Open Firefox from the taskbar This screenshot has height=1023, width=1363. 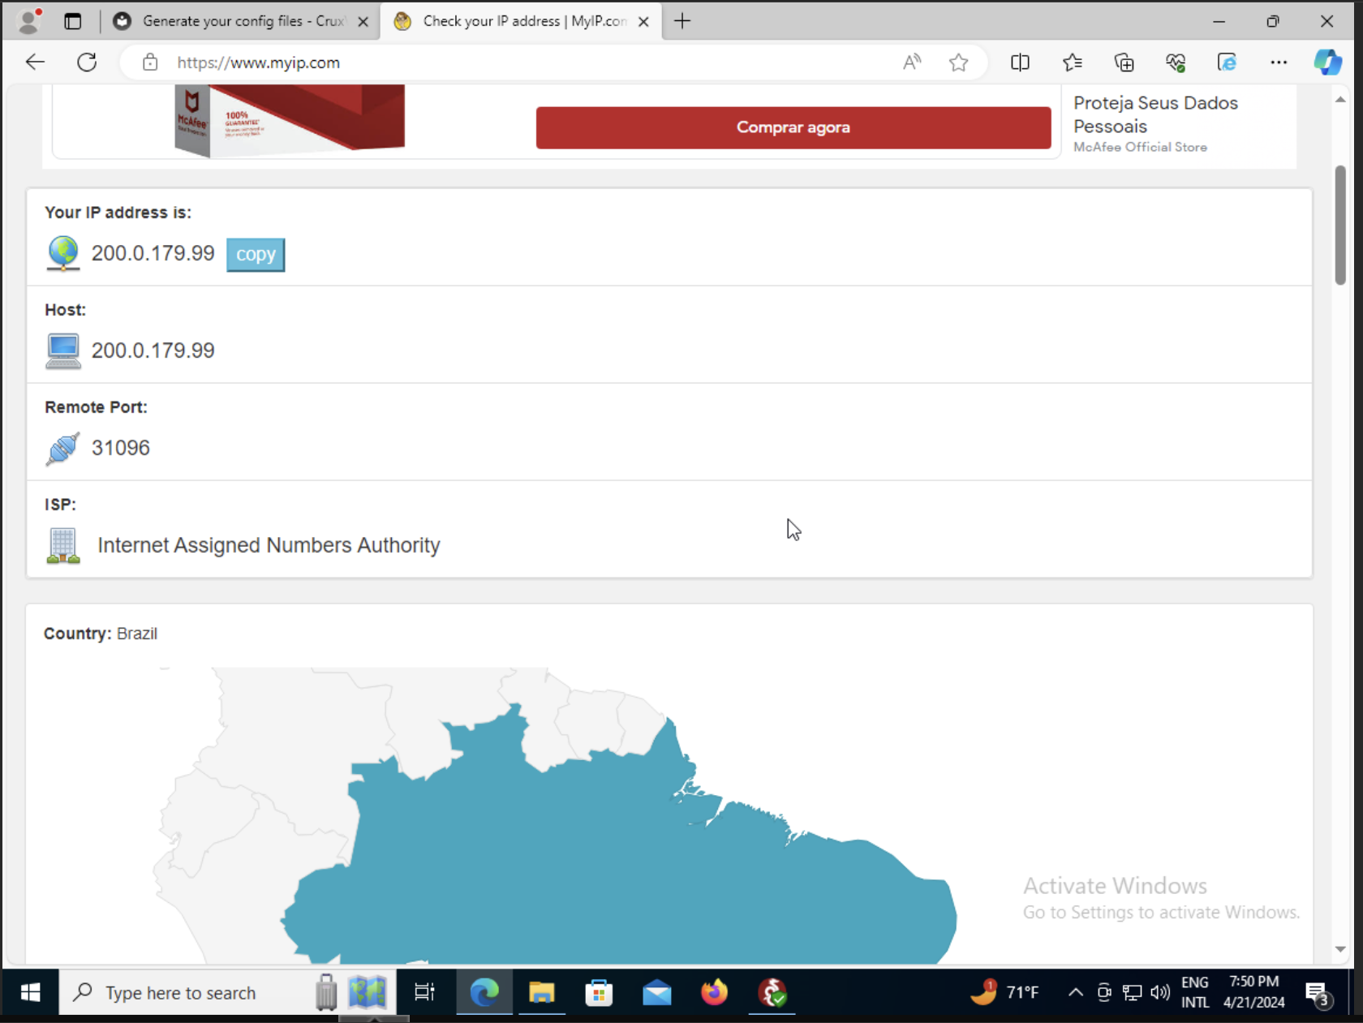tap(714, 992)
